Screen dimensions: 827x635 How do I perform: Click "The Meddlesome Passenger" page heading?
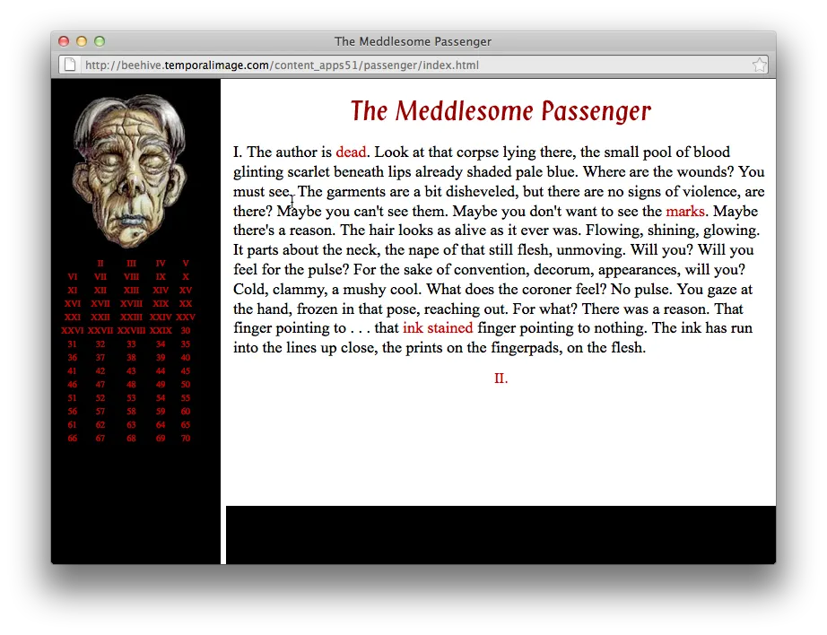[501, 111]
